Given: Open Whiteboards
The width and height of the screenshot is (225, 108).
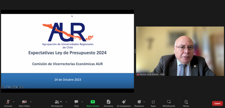Looking at the screenshot, I should [169, 103].
